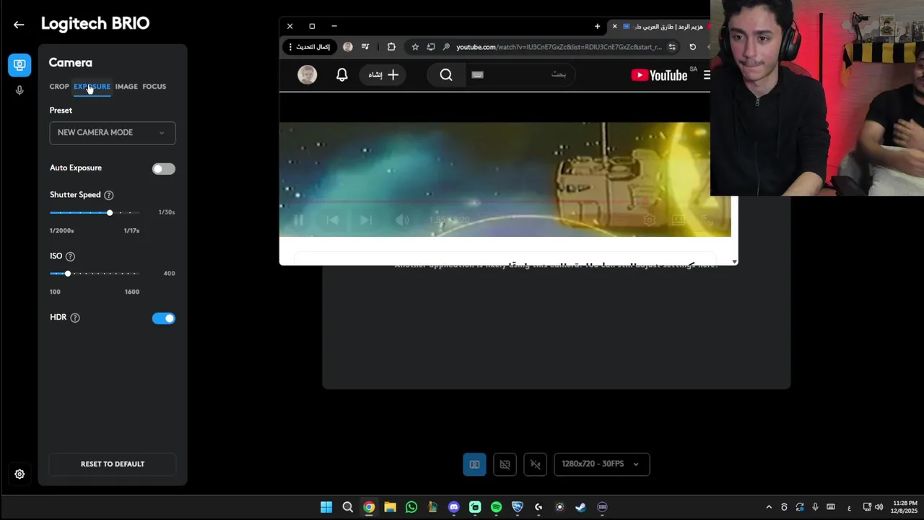Click the youtube.com address bar URL

pyautogui.click(x=559, y=47)
